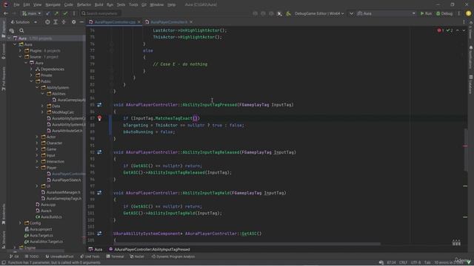This screenshot has height=266, width=474.
Task: Select Aura.Build.cs file
Action: click(x=51, y=216)
